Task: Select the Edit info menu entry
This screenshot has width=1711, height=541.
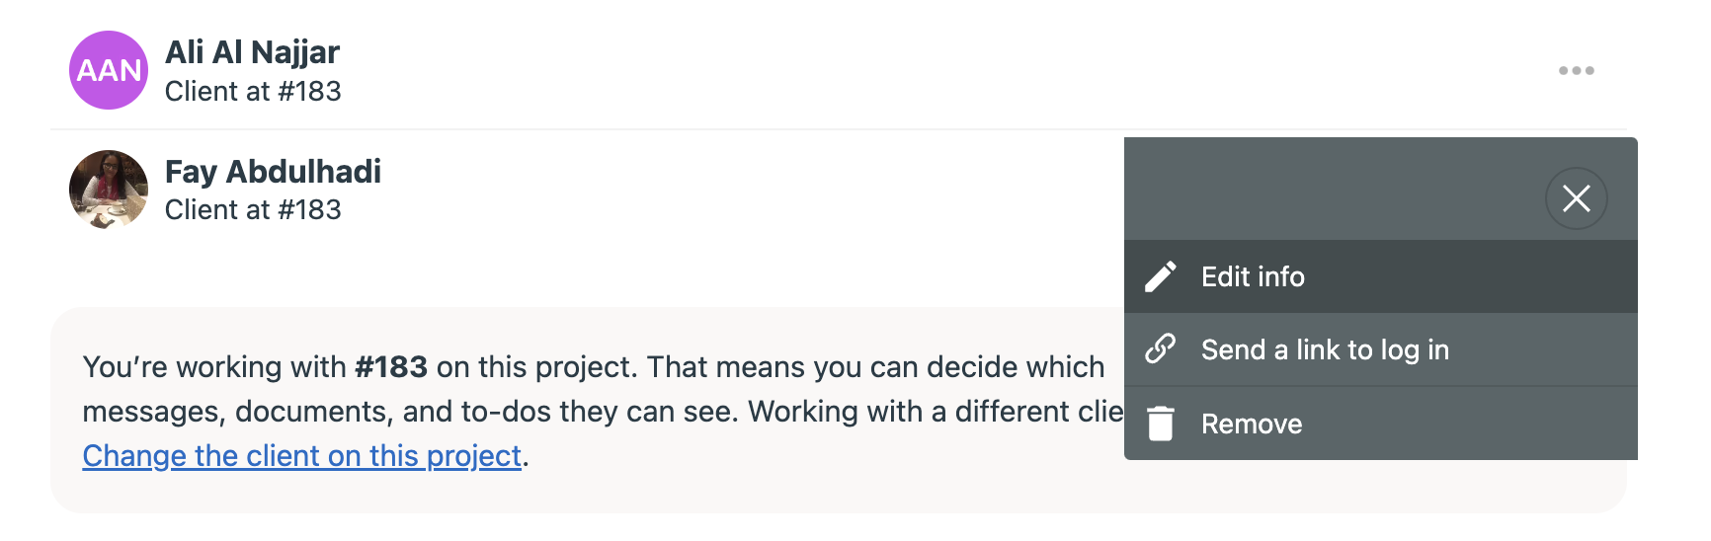Action: tap(1253, 277)
